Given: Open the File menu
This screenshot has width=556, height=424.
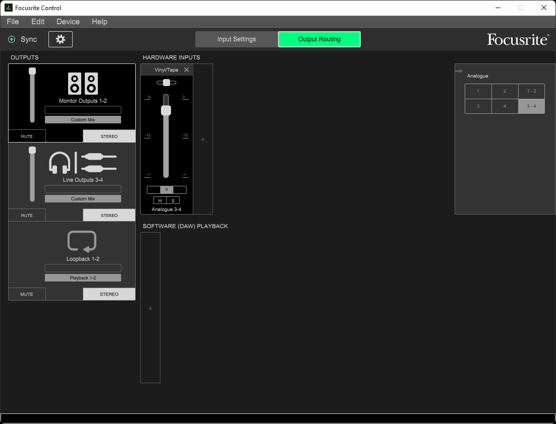Looking at the screenshot, I should (x=13, y=22).
